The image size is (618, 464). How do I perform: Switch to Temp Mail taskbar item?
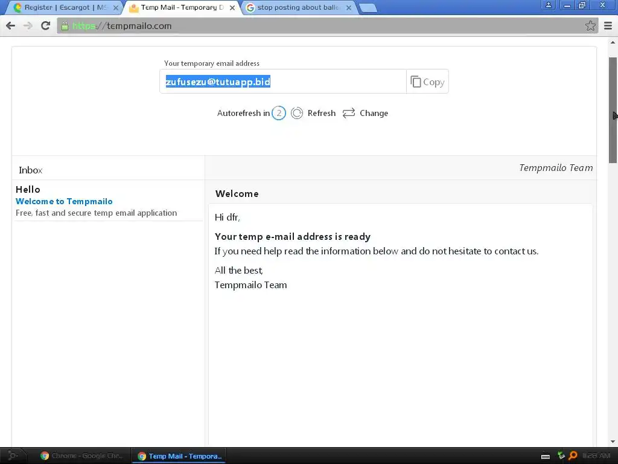tap(179, 456)
